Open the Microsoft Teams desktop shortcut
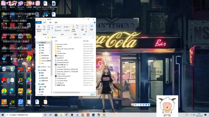 21,5
